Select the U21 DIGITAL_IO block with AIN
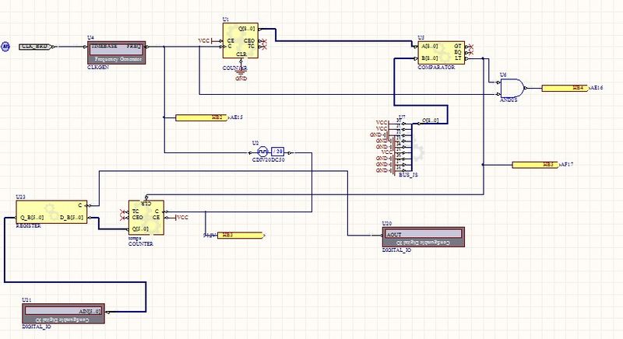The image size is (623, 339). [62, 314]
